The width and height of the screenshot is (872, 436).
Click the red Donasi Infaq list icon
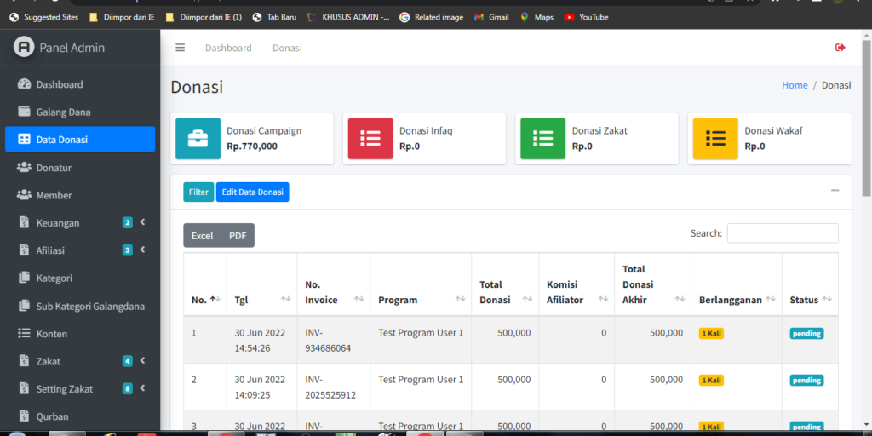coord(370,139)
